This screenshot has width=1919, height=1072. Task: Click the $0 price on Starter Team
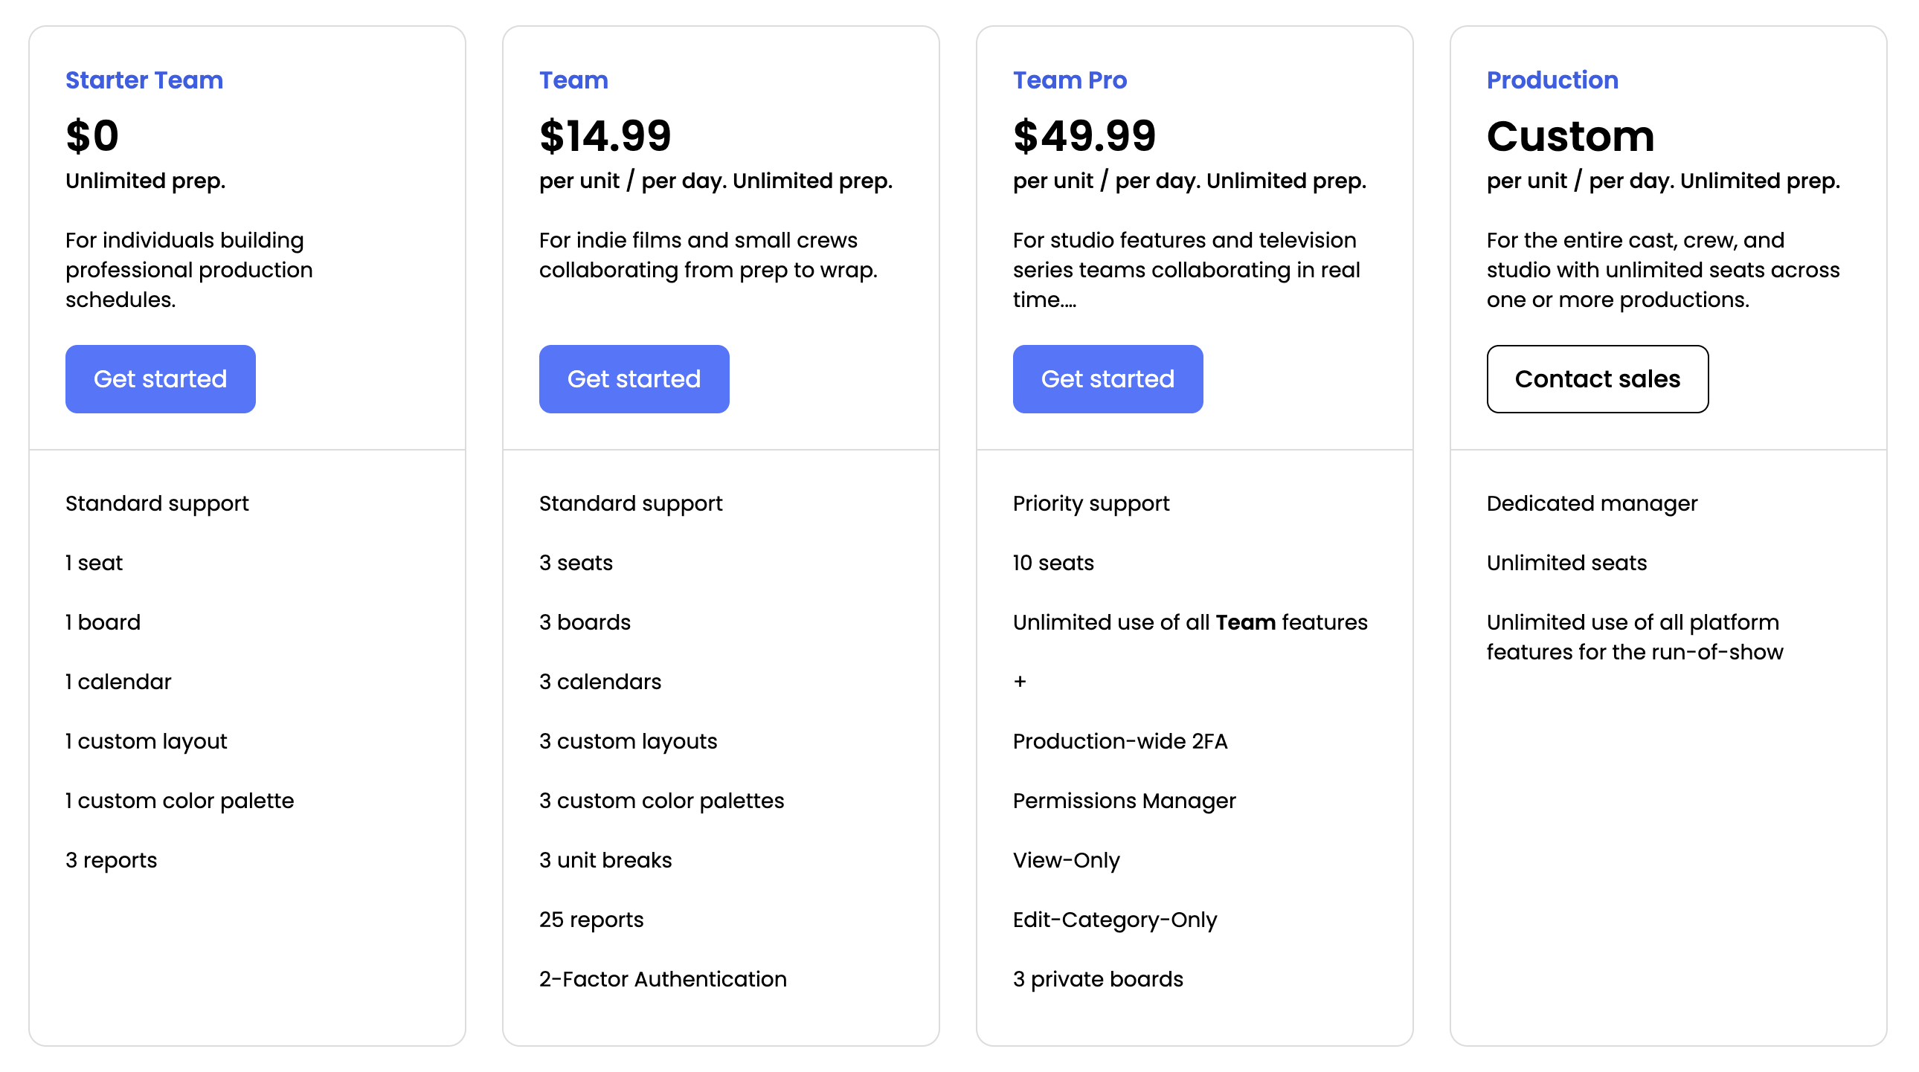point(92,136)
